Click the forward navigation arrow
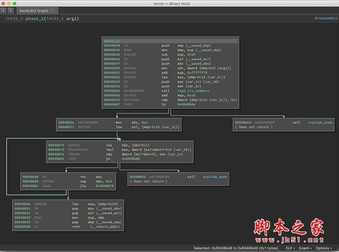Viewport: 339px width, 252px height. [10, 10]
